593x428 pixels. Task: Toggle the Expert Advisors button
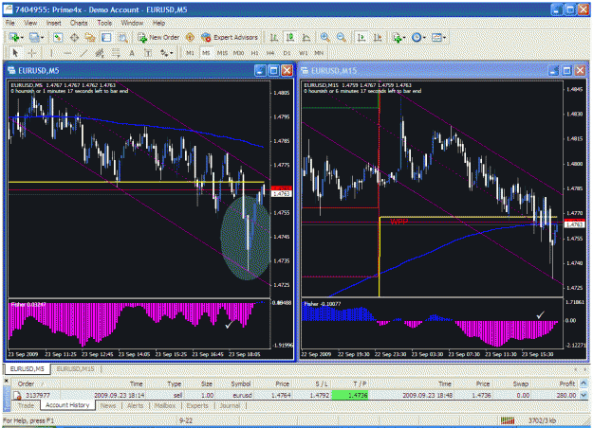coord(230,37)
